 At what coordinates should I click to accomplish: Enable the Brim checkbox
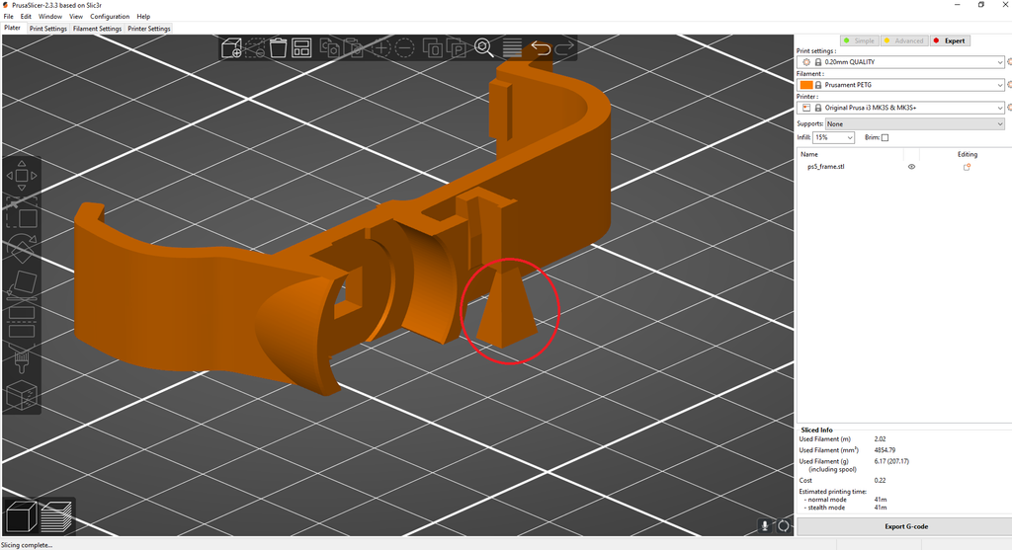coord(885,138)
